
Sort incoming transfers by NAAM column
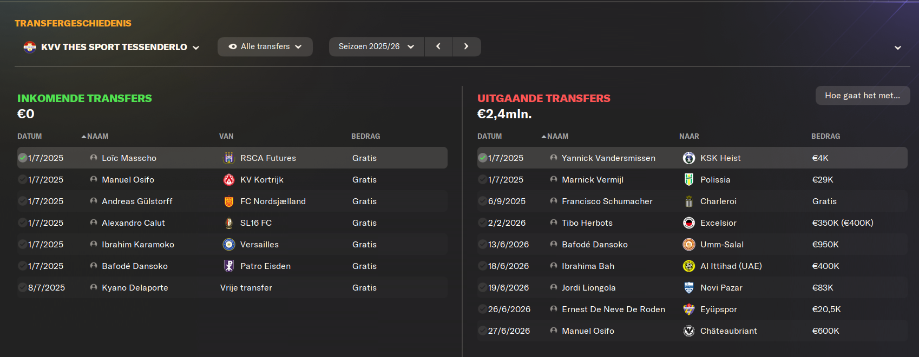97,136
